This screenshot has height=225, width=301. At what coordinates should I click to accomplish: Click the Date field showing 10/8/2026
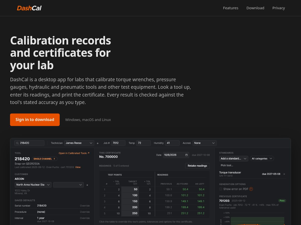pyautogui.click(x=176, y=155)
